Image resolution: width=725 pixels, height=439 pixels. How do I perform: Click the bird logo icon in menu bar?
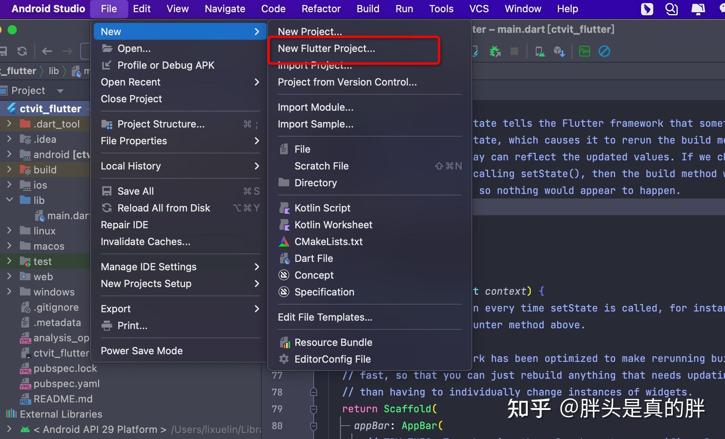(x=647, y=9)
